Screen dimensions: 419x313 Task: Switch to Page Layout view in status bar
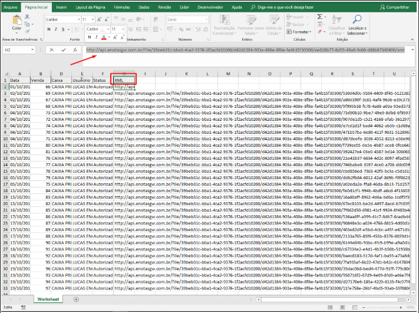(x=342, y=307)
